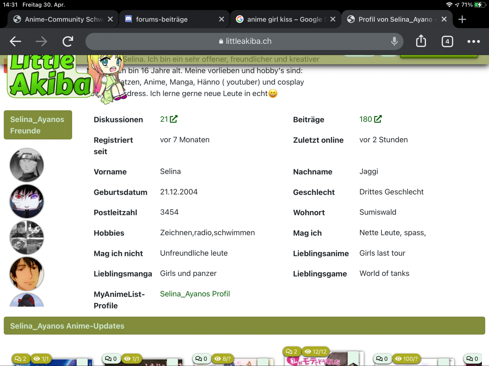The image size is (489, 366).
Task: Open the Naruto avatar friend profile
Action: pos(27,165)
